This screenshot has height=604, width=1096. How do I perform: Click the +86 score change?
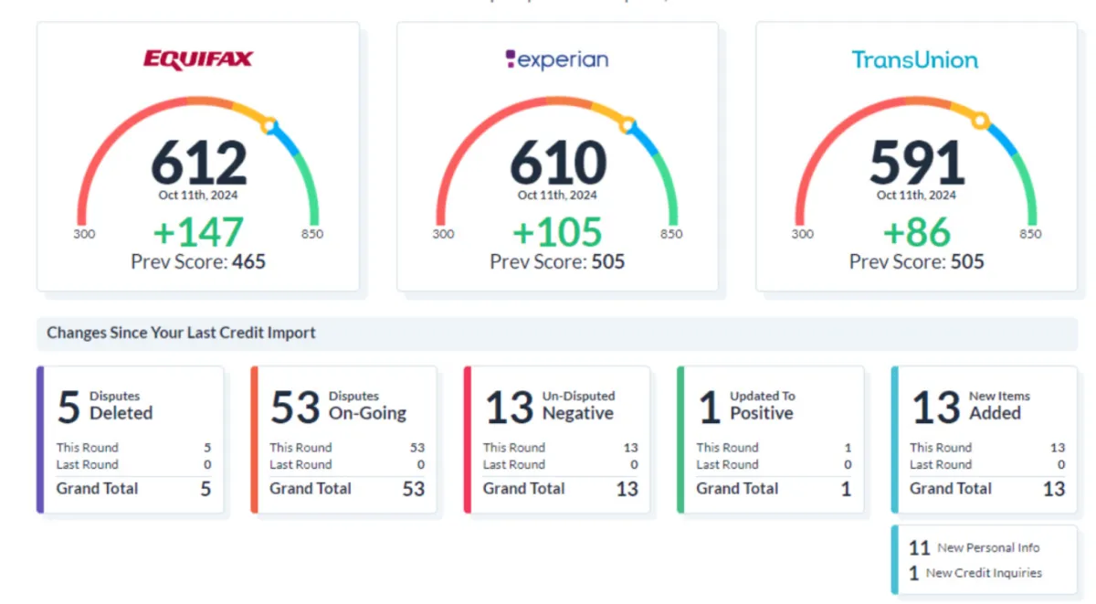coord(917,232)
